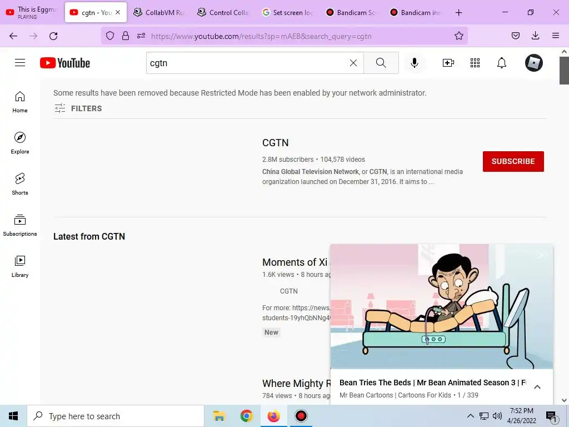Open File Explorer from taskbar

point(219,416)
